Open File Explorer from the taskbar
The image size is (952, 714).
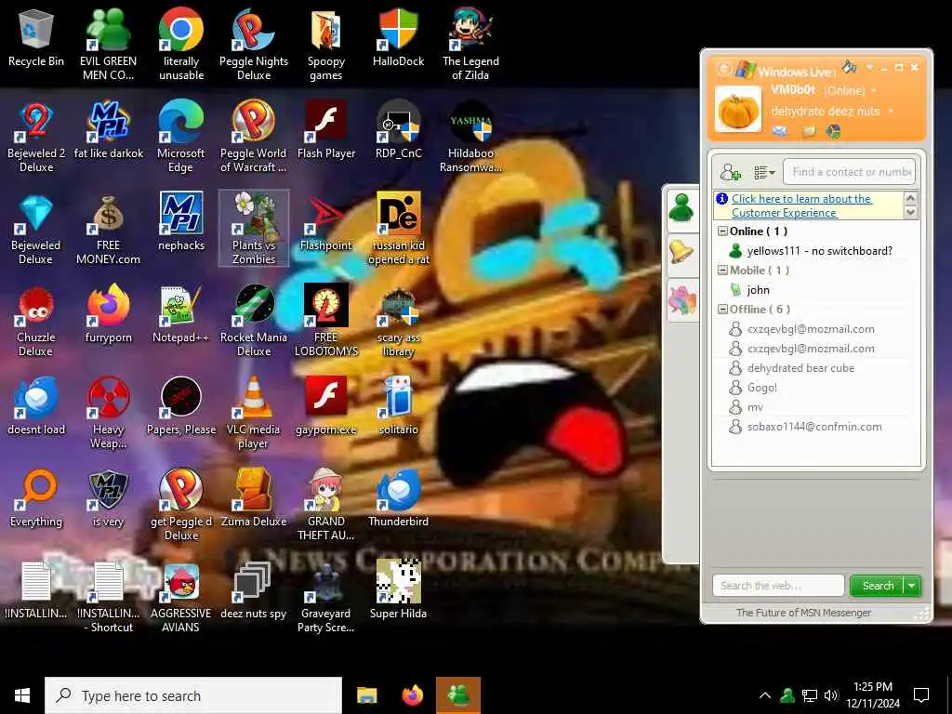point(366,695)
